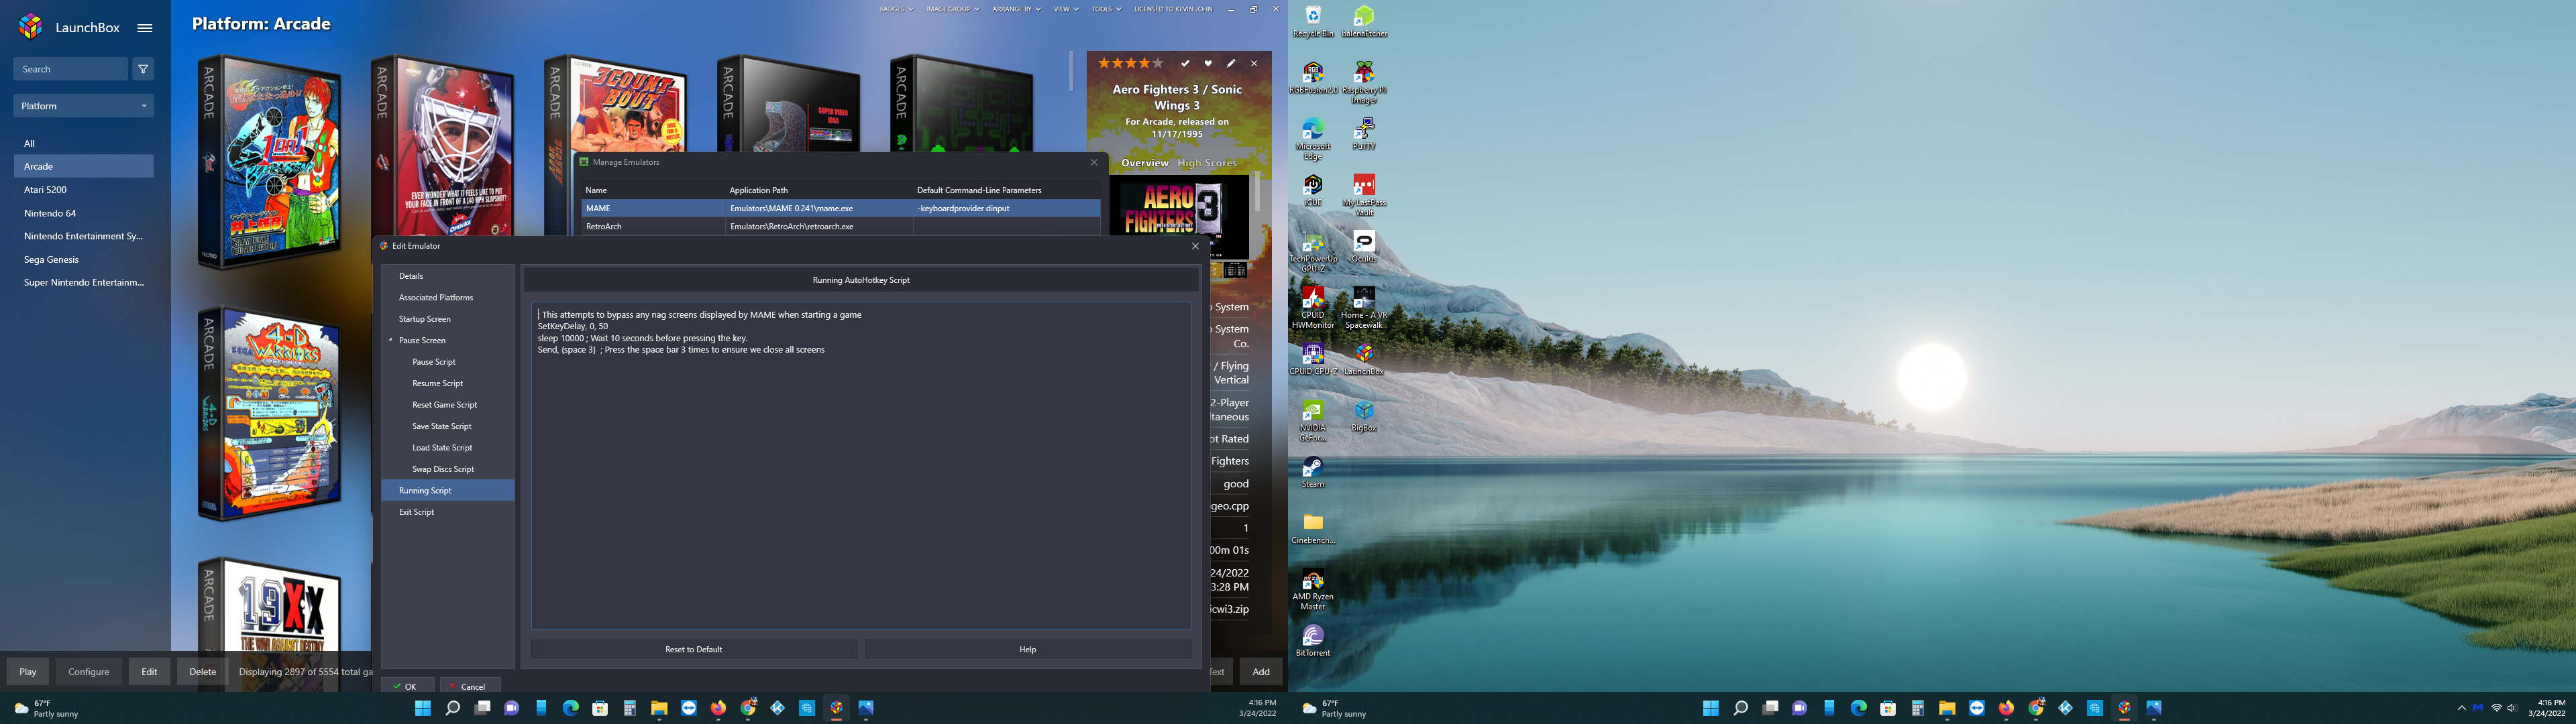Image resolution: width=2576 pixels, height=724 pixels.
Task: Open the ARRANGE BY dropdown menu
Action: [x=1016, y=9]
